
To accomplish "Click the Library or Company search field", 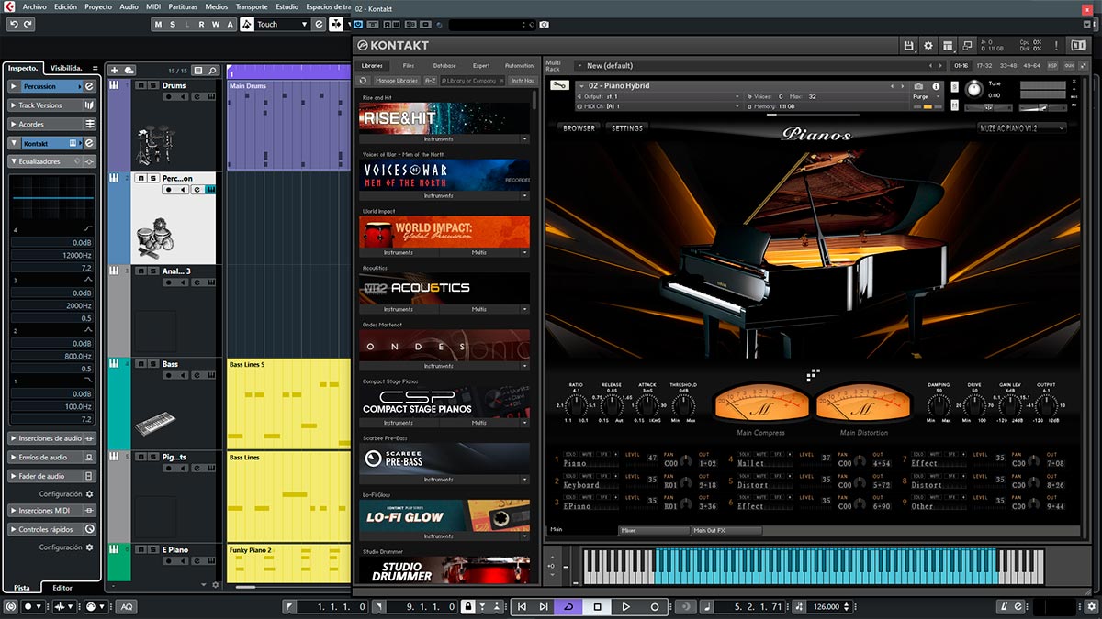I will pyautogui.click(x=473, y=81).
